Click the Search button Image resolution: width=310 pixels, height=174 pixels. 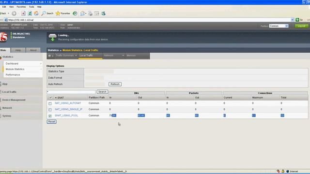point(102,92)
